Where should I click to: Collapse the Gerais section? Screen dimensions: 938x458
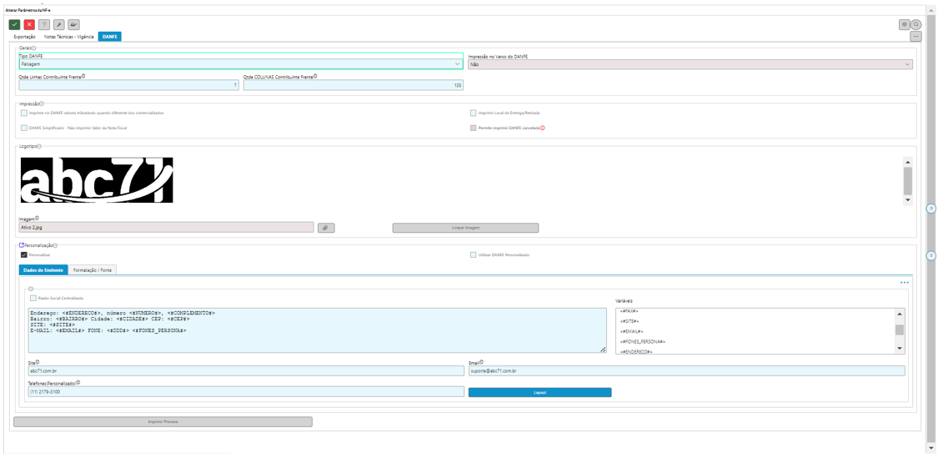[x=33, y=48]
